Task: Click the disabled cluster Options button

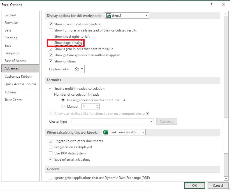Action: point(167,121)
